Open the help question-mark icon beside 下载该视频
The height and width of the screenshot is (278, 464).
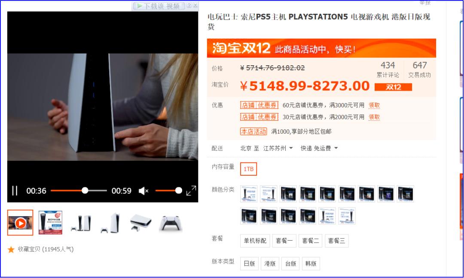189,6
